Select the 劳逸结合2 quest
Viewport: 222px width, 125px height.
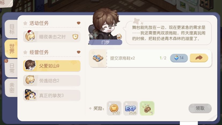pyautogui.click(x=52, y=81)
